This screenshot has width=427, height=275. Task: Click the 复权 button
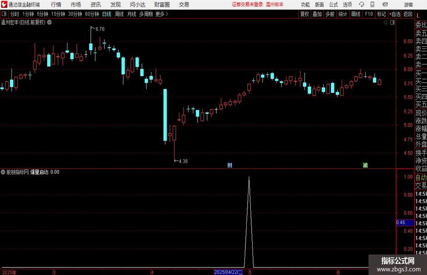pos(305,14)
